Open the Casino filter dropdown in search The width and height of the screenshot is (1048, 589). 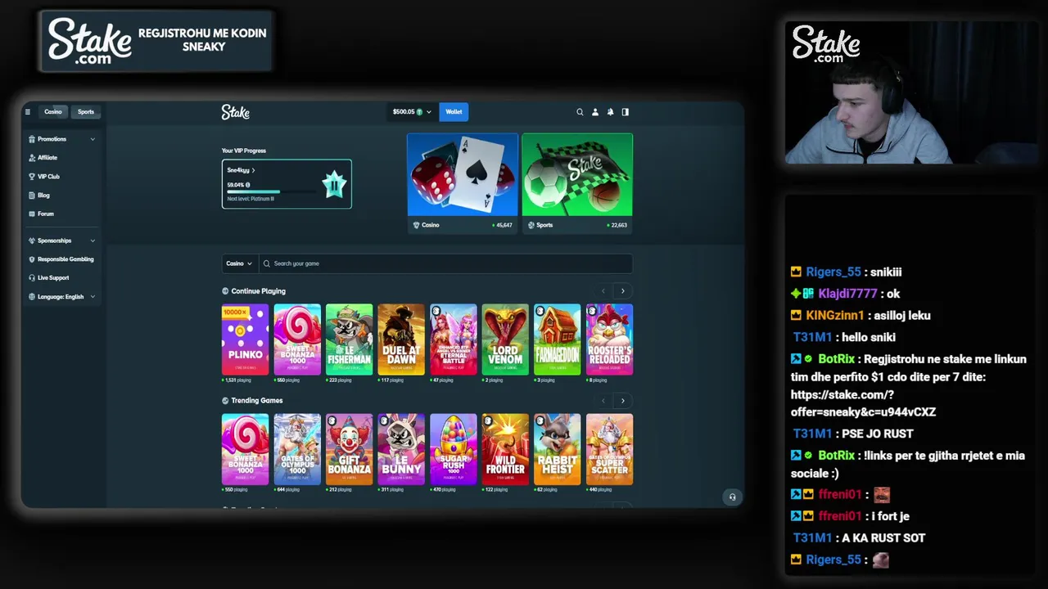pyautogui.click(x=239, y=263)
